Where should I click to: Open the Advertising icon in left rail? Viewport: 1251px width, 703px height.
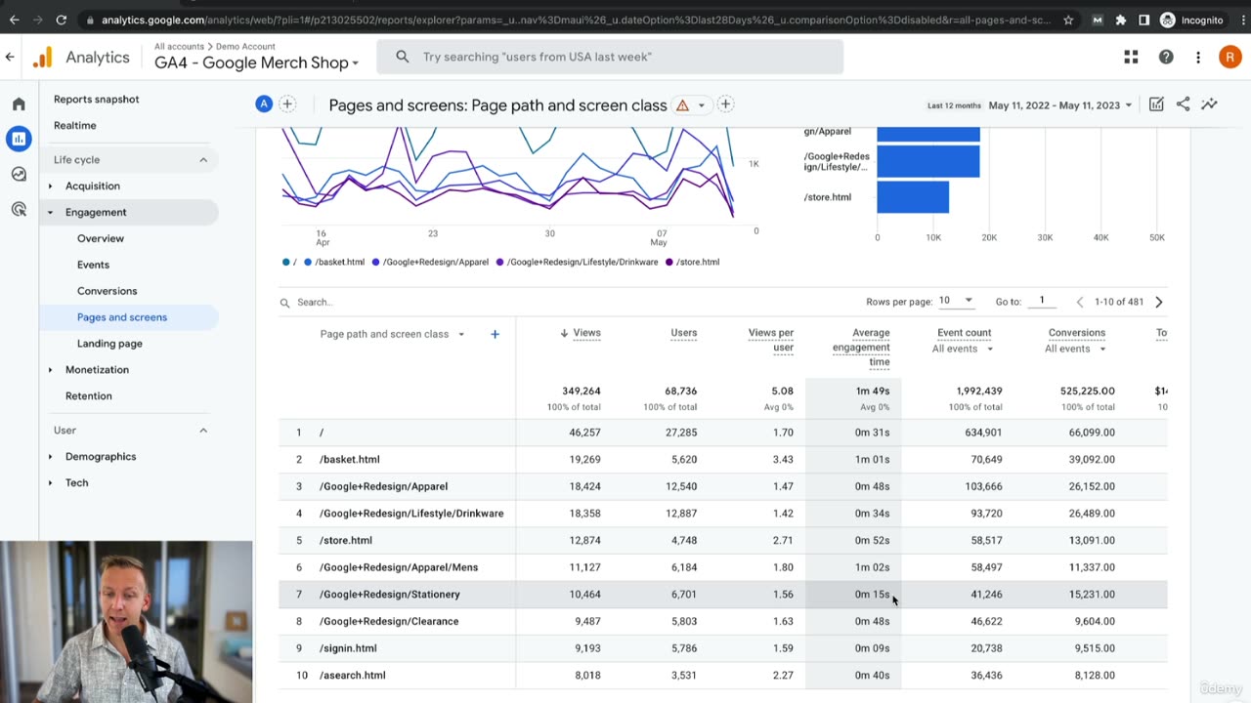[19, 209]
